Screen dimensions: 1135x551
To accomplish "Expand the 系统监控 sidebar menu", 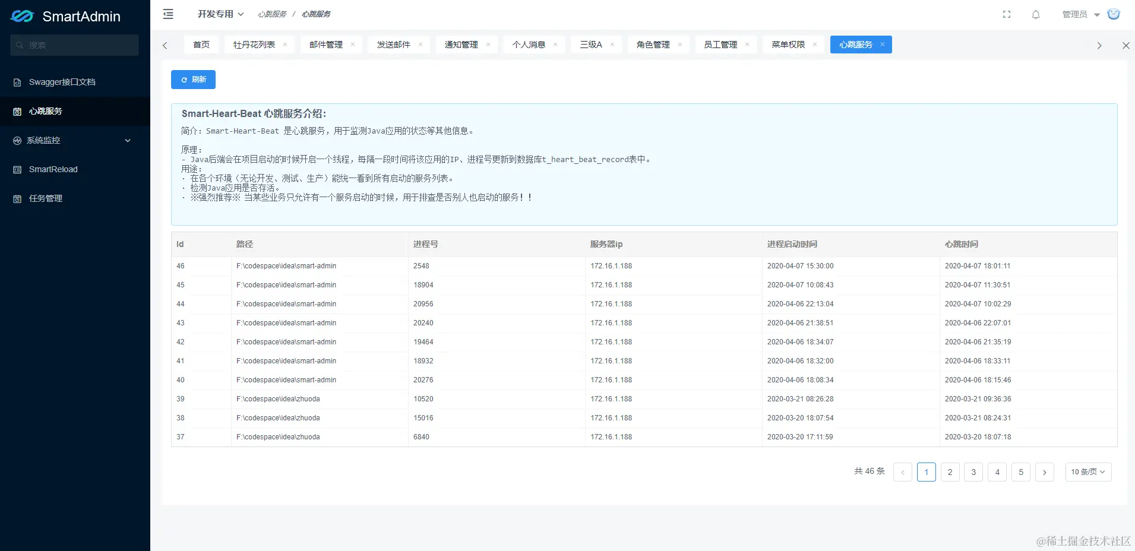I will 75,140.
